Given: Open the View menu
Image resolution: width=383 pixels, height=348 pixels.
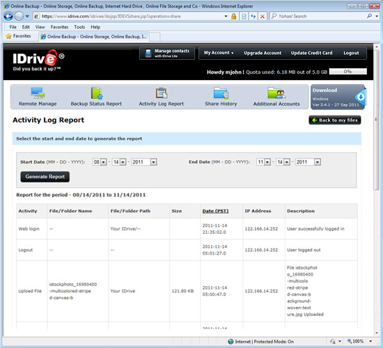Looking at the screenshot, I should 40,27.
